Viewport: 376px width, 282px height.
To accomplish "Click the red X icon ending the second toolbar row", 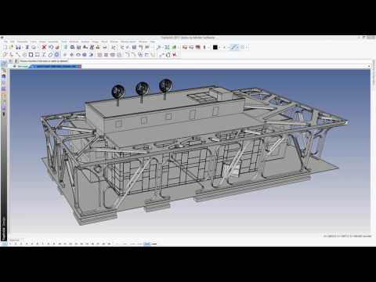I will [x=175, y=55].
